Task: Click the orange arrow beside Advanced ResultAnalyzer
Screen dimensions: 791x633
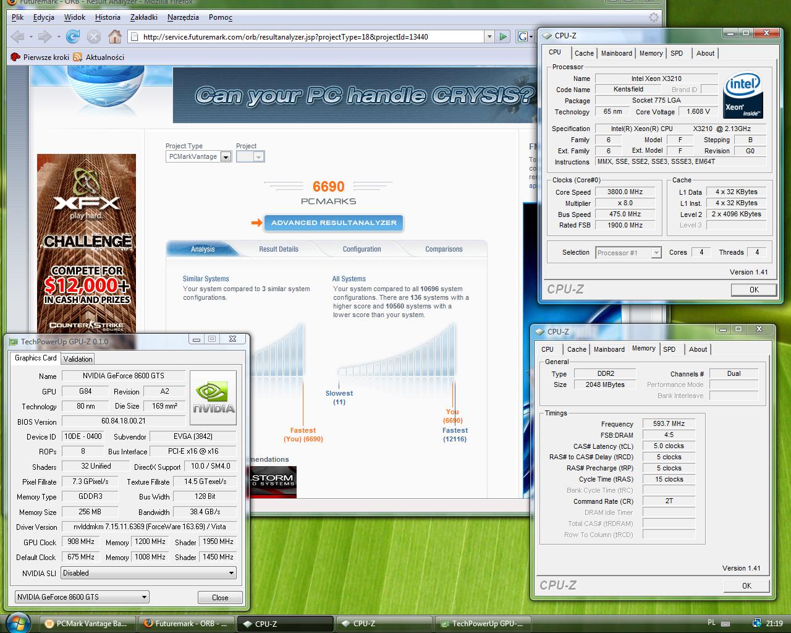Action: tap(256, 223)
